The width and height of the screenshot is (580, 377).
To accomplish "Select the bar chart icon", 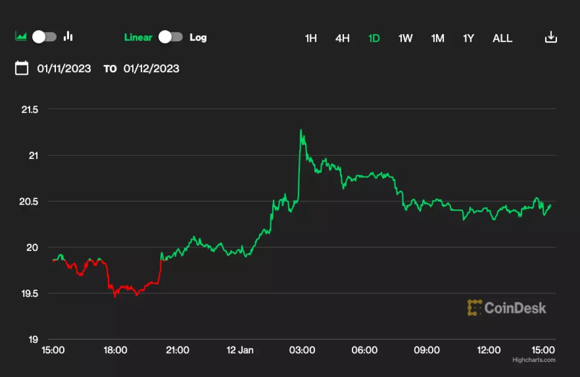I will tap(68, 37).
